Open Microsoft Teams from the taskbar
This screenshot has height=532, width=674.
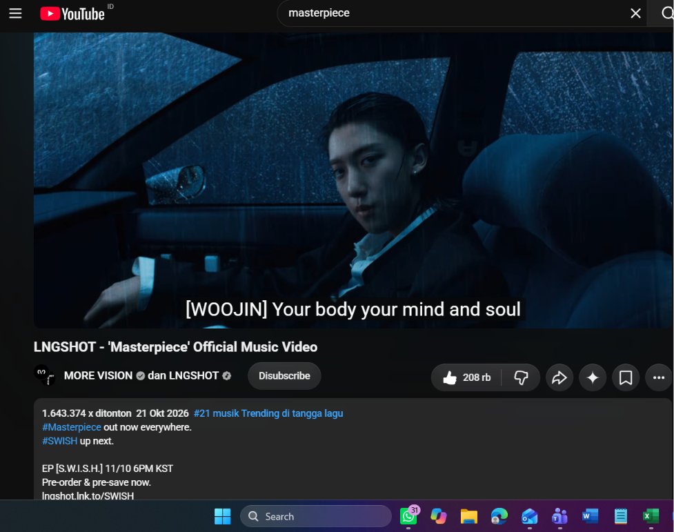click(559, 516)
